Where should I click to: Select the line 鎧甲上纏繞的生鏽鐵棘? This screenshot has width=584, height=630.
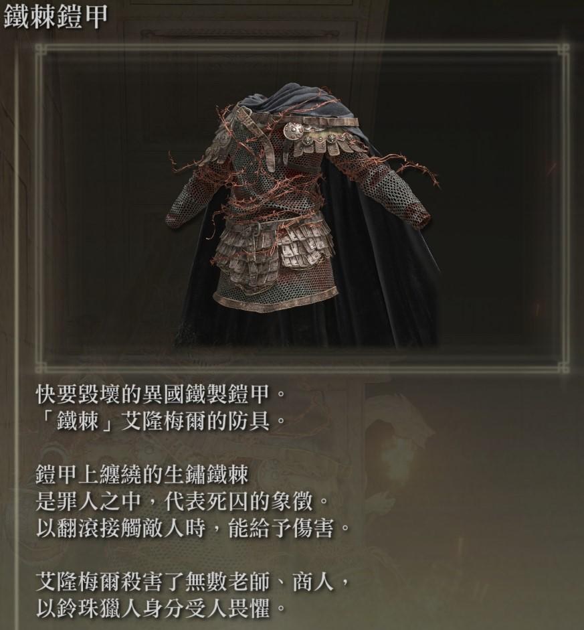point(142,475)
